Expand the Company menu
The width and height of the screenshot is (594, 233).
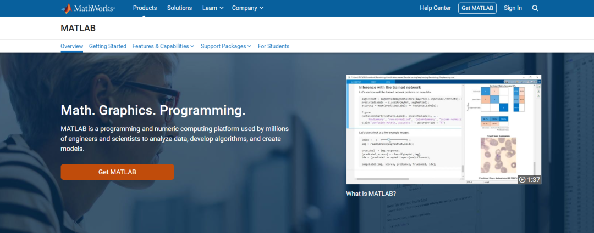[x=248, y=8]
